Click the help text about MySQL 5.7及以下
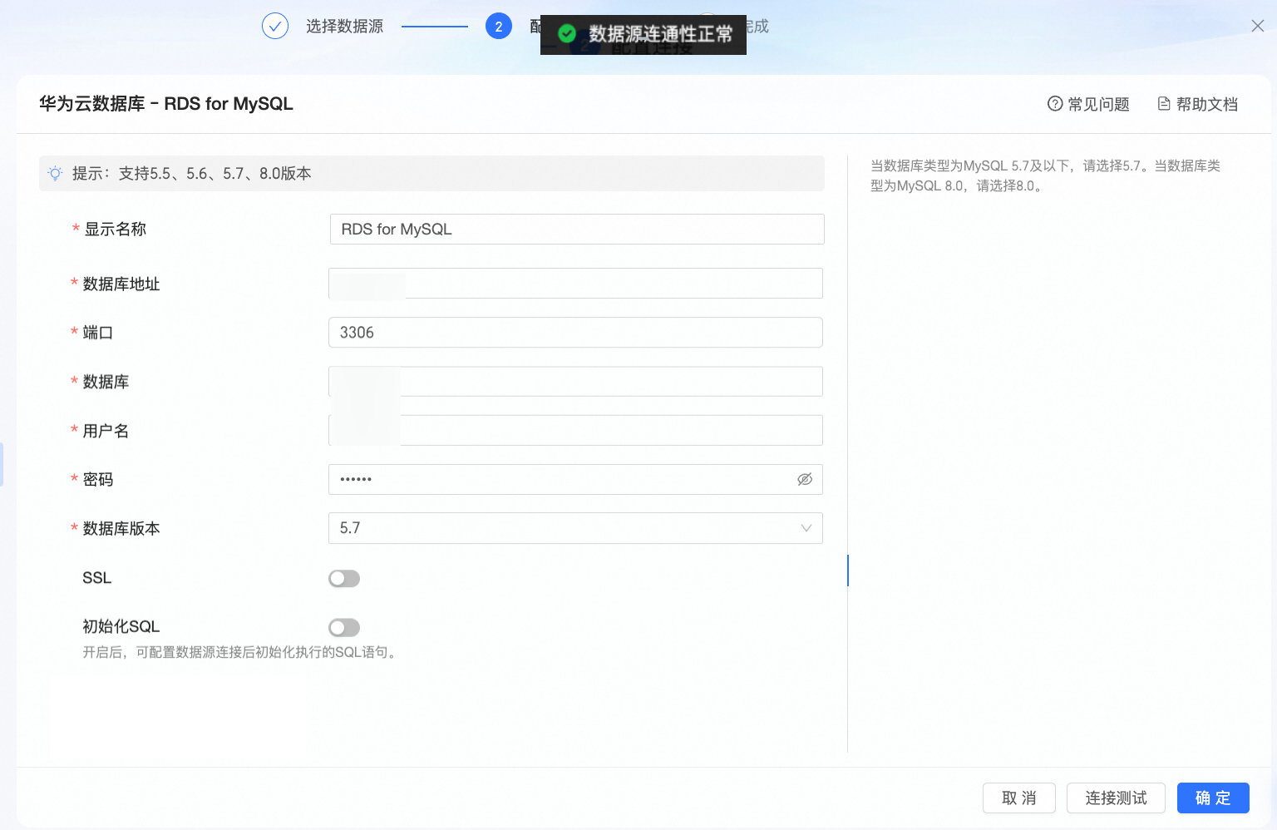This screenshot has width=1277, height=830. (1045, 175)
